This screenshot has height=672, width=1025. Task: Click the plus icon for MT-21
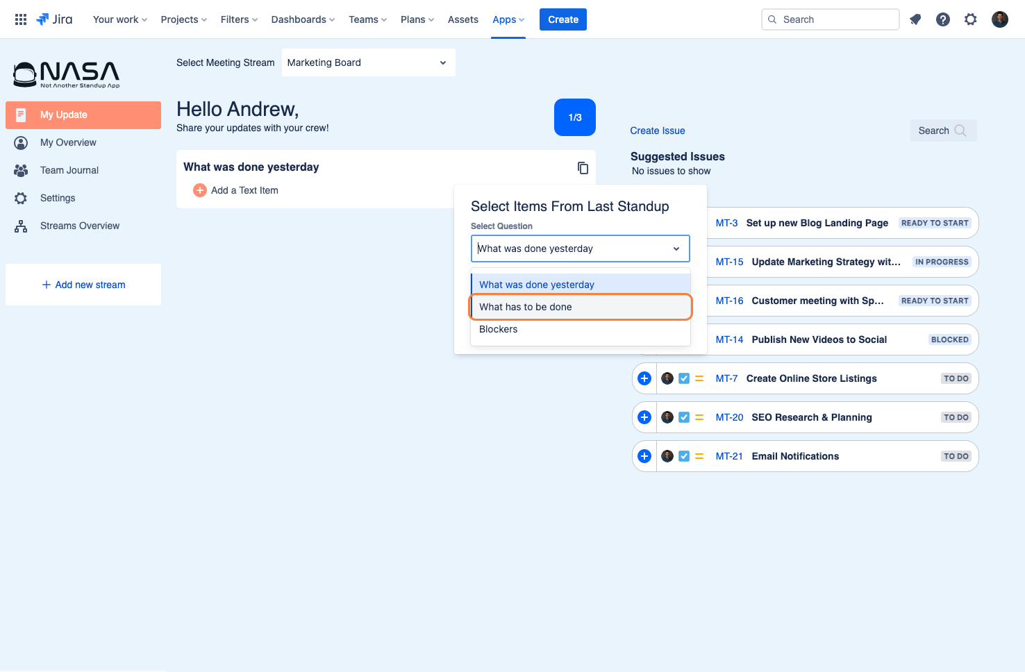(x=644, y=456)
